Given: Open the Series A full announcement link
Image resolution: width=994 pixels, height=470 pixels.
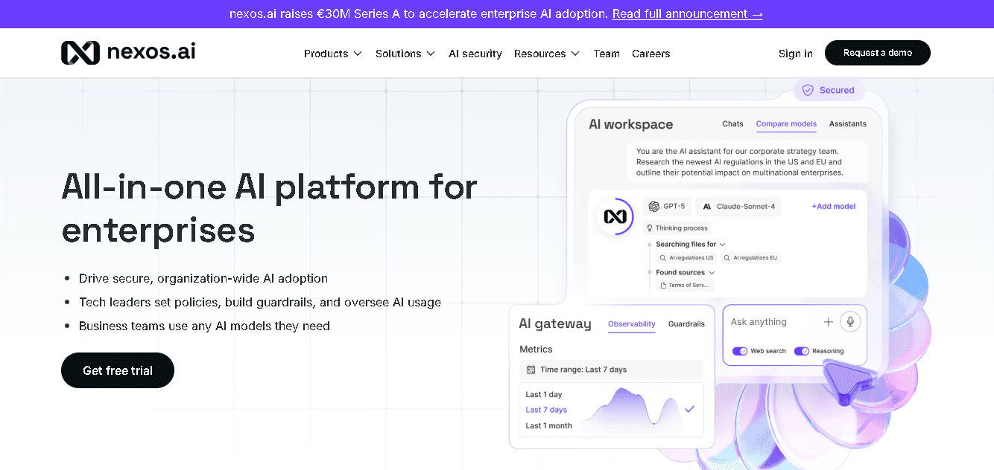Looking at the screenshot, I should (687, 13).
